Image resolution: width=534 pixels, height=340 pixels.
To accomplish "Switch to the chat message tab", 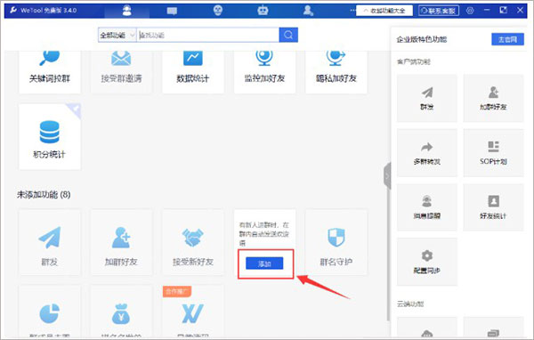I will pos(172,11).
